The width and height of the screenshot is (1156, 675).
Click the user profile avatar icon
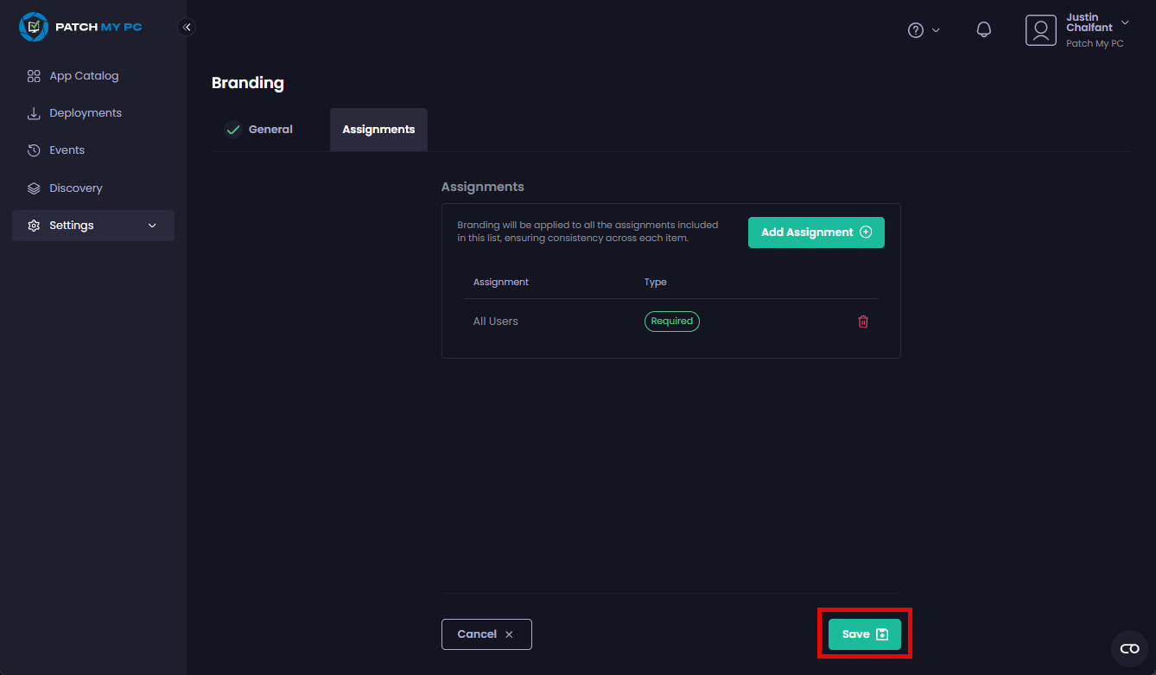(1040, 30)
